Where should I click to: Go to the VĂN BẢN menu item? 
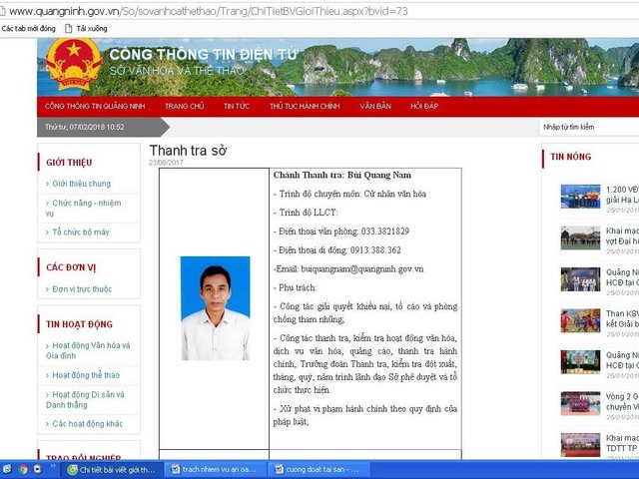click(x=375, y=105)
